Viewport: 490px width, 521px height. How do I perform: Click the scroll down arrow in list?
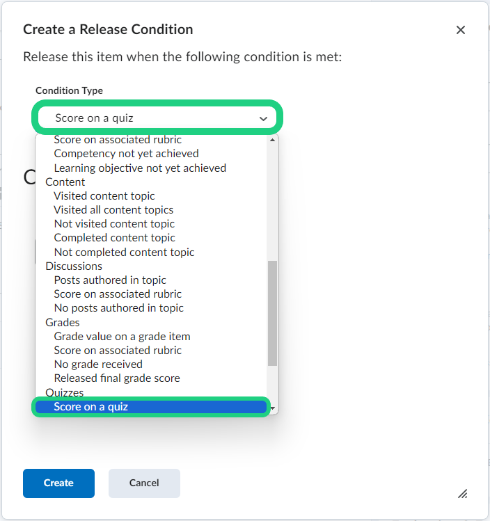click(273, 408)
